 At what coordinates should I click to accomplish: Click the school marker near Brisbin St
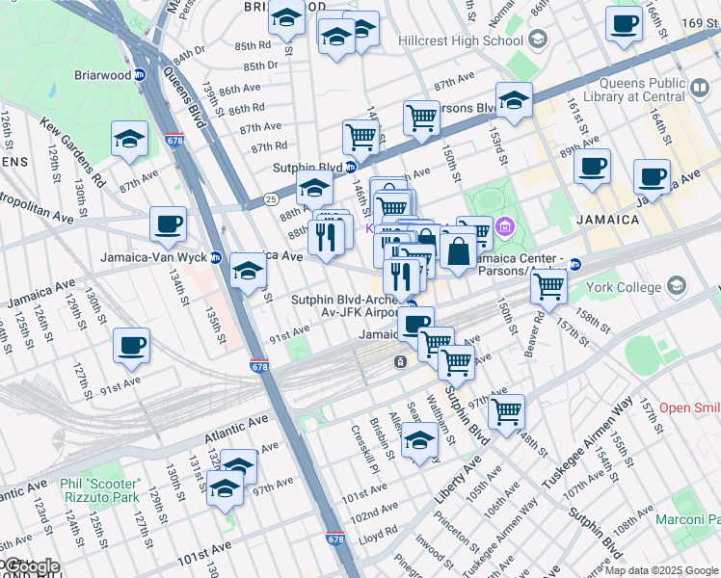click(419, 442)
